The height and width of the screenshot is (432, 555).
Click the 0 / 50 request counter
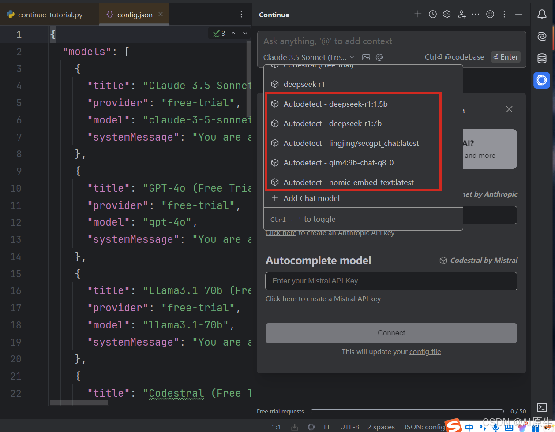point(518,411)
